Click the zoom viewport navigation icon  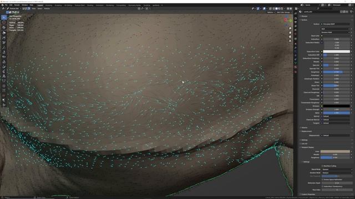(290, 28)
